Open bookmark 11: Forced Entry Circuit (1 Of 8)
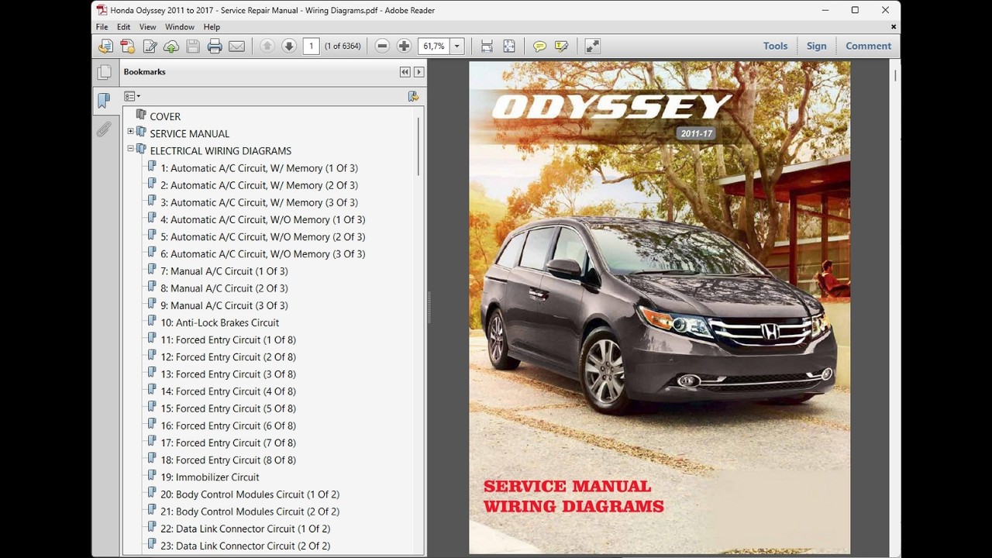992x558 pixels. pos(228,339)
